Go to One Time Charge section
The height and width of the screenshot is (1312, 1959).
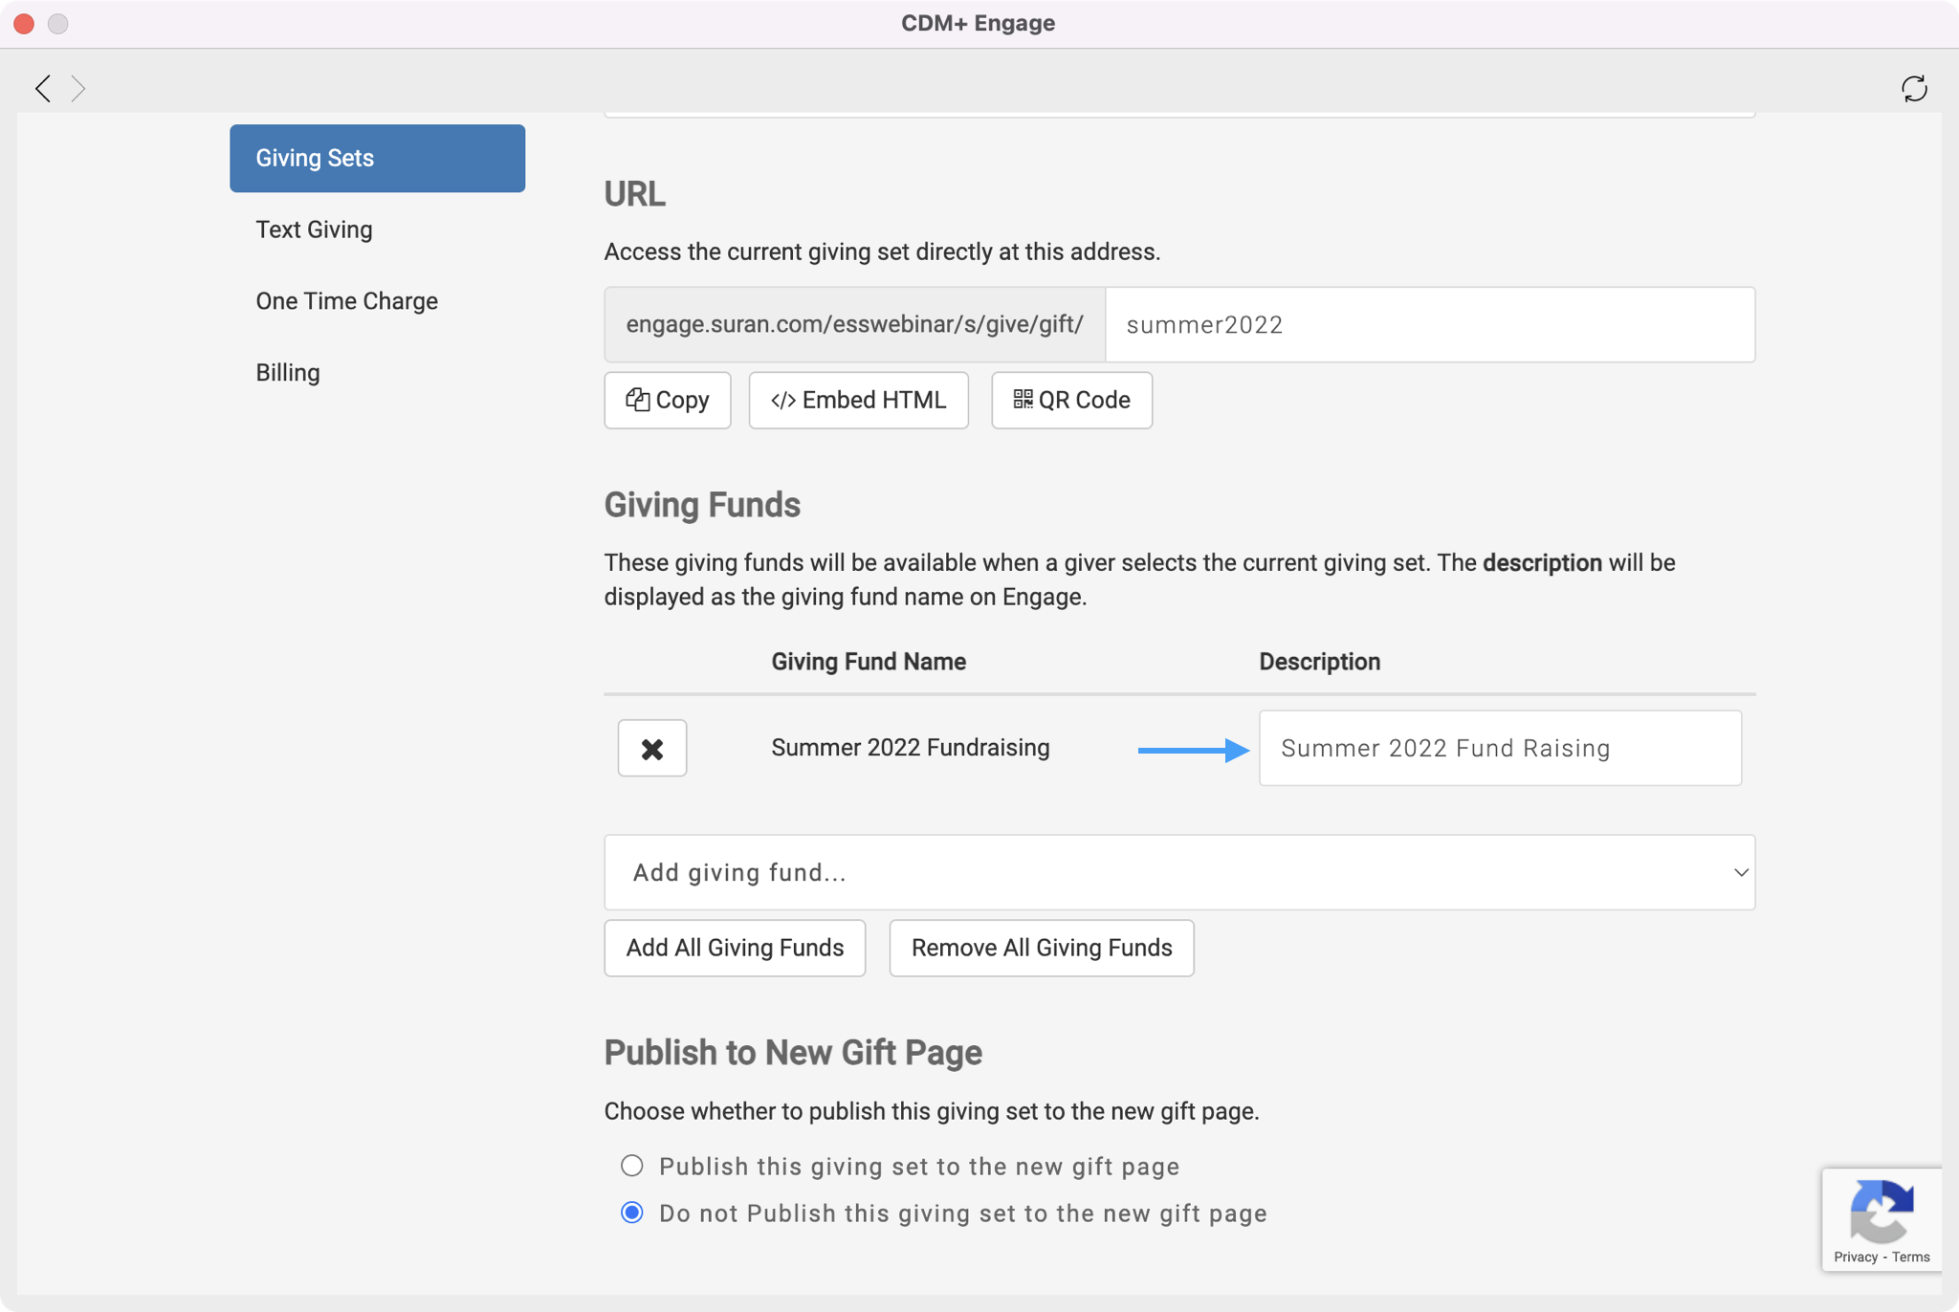pos(346,301)
